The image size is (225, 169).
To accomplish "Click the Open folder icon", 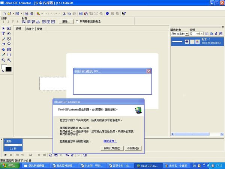I will (x=9, y=14).
